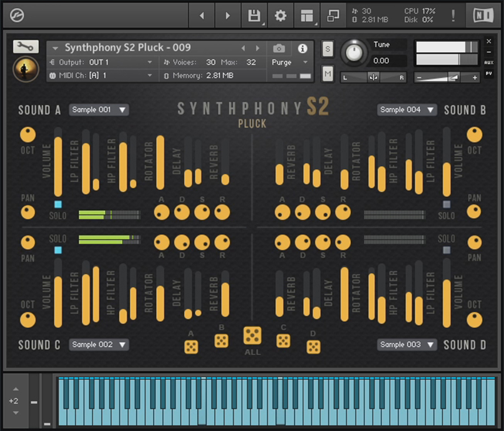Toggle the PV button
This screenshot has width=504, height=431.
tap(489, 73)
